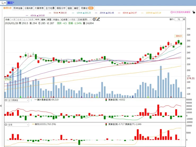Toggle 投信 overlay button in toolbar
The width and height of the screenshot is (196, 147).
[x=19, y=20]
